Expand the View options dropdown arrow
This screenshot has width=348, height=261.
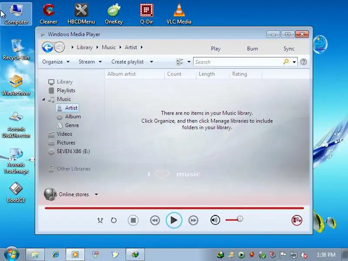pos(189,62)
